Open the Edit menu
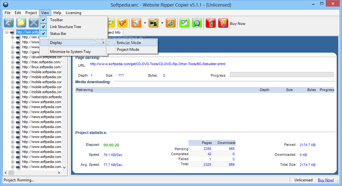 [x=18, y=12]
